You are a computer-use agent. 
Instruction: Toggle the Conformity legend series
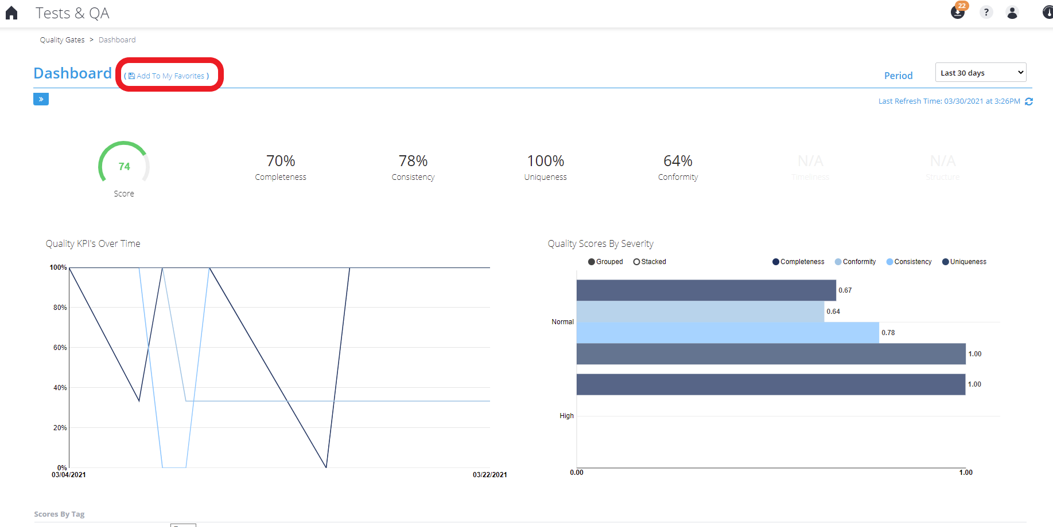pos(855,262)
